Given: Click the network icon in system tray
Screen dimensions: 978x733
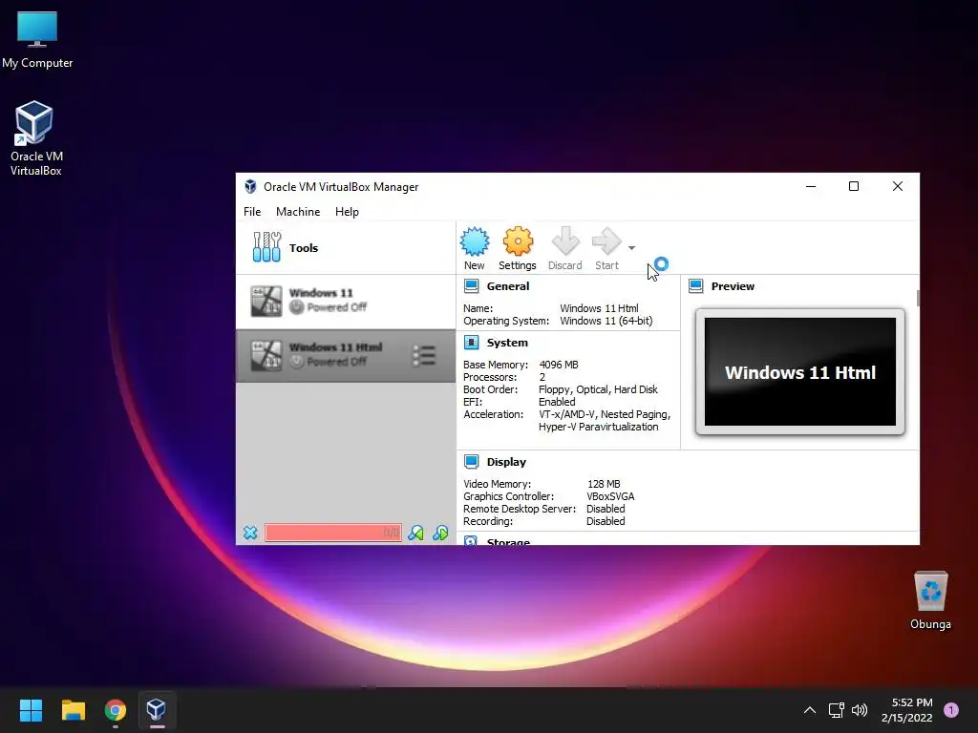Looking at the screenshot, I should 836,710.
